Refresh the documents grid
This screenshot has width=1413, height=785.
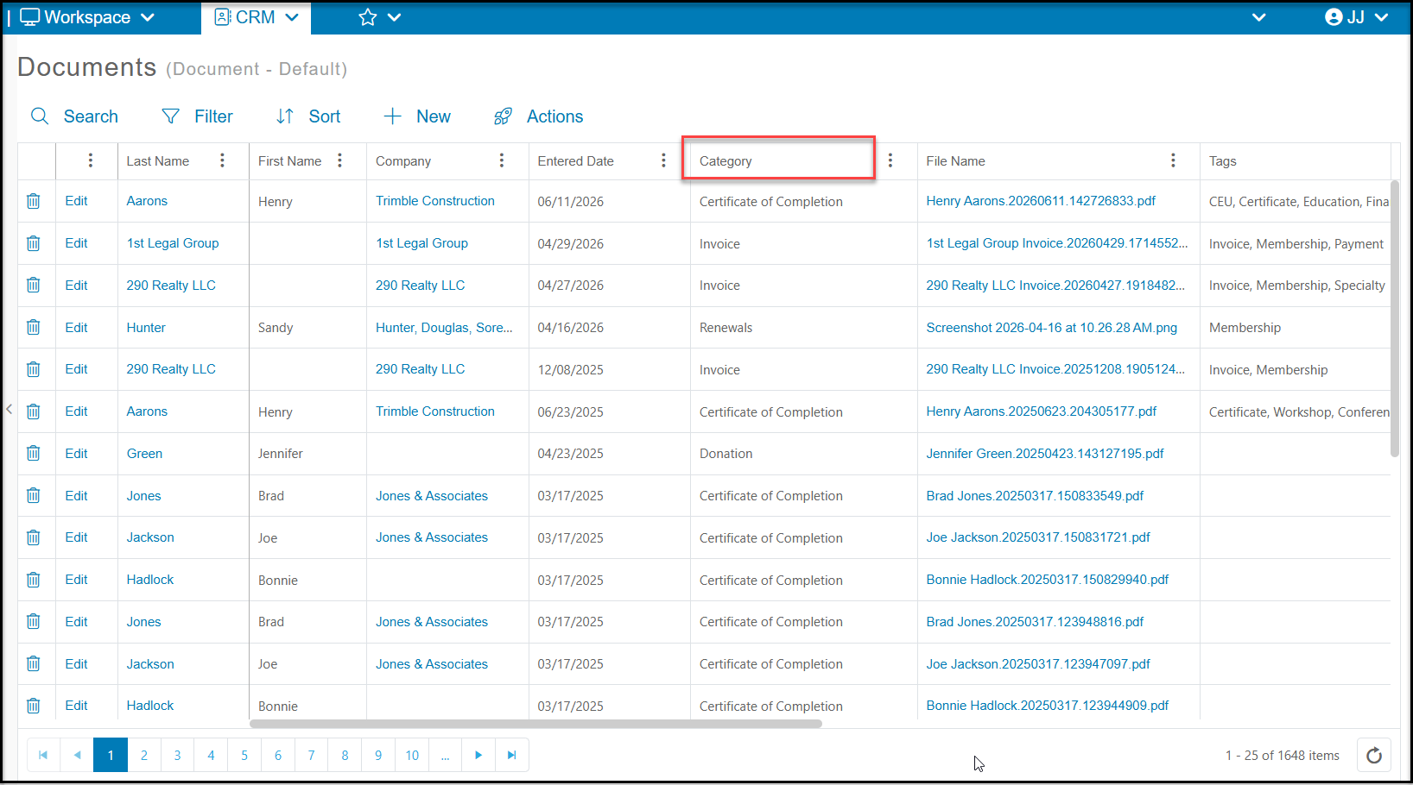point(1374,756)
